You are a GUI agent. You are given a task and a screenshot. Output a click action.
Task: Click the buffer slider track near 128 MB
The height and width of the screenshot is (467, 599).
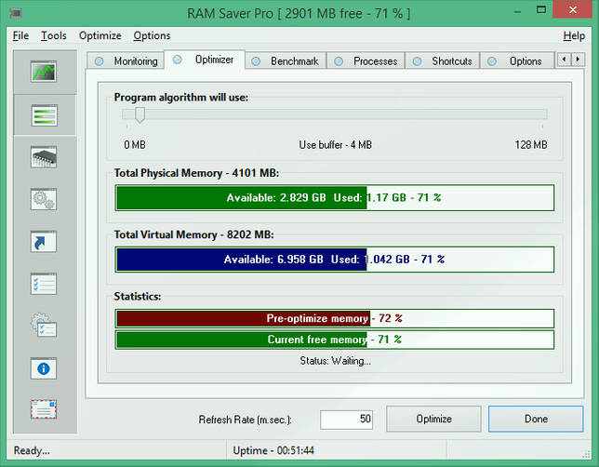tap(541, 113)
